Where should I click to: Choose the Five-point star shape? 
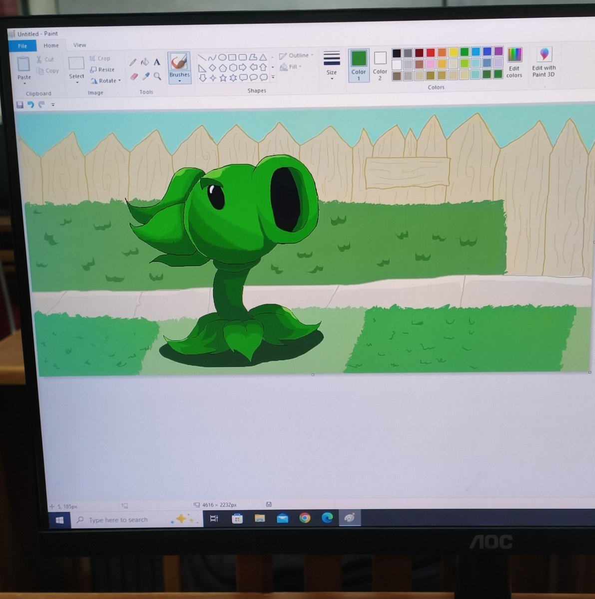(223, 78)
